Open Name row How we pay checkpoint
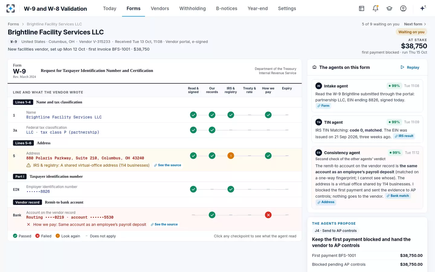The width and height of the screenshot is (435, 272). pos(268,115)
